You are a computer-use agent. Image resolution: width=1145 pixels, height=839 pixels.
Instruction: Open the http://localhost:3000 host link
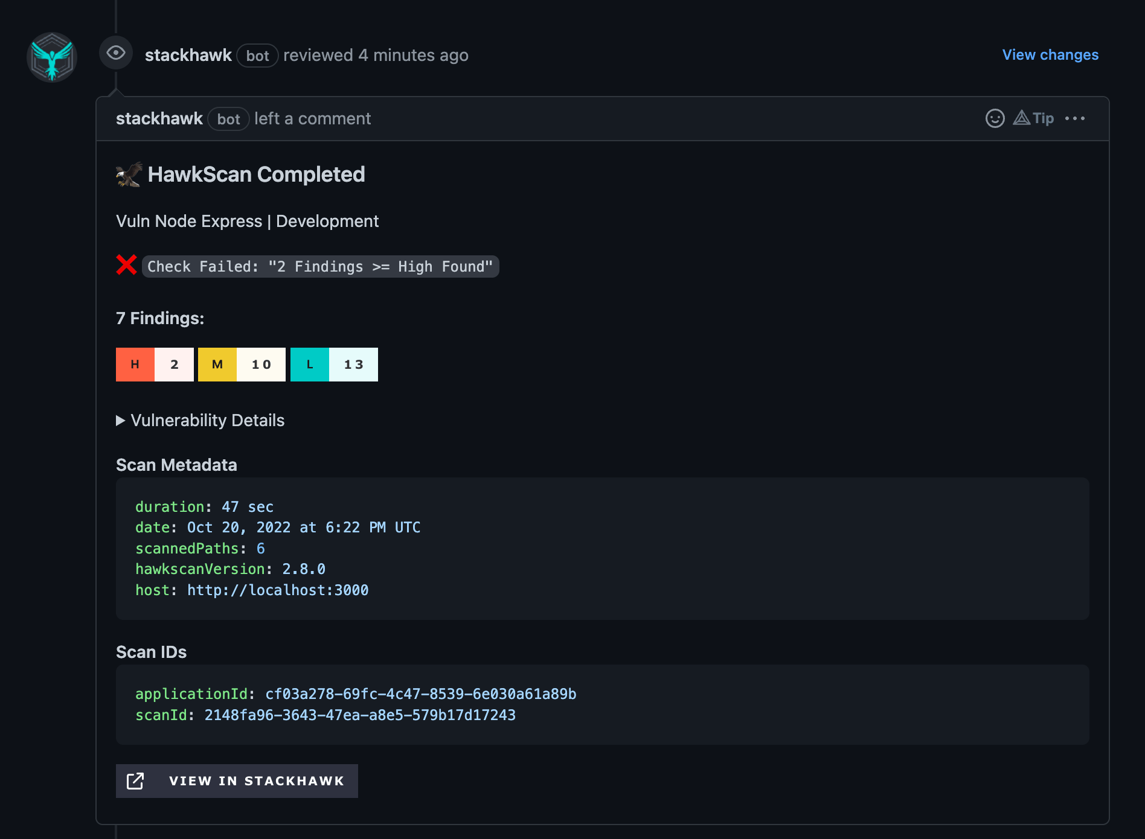(277, 590)
